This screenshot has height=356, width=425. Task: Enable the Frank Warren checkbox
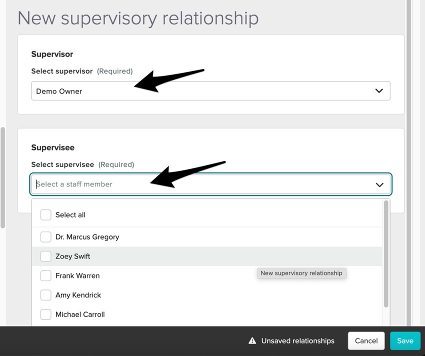coord(46,276)
